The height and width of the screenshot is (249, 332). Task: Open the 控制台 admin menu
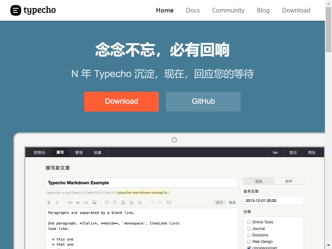click(x=39, y=152)
